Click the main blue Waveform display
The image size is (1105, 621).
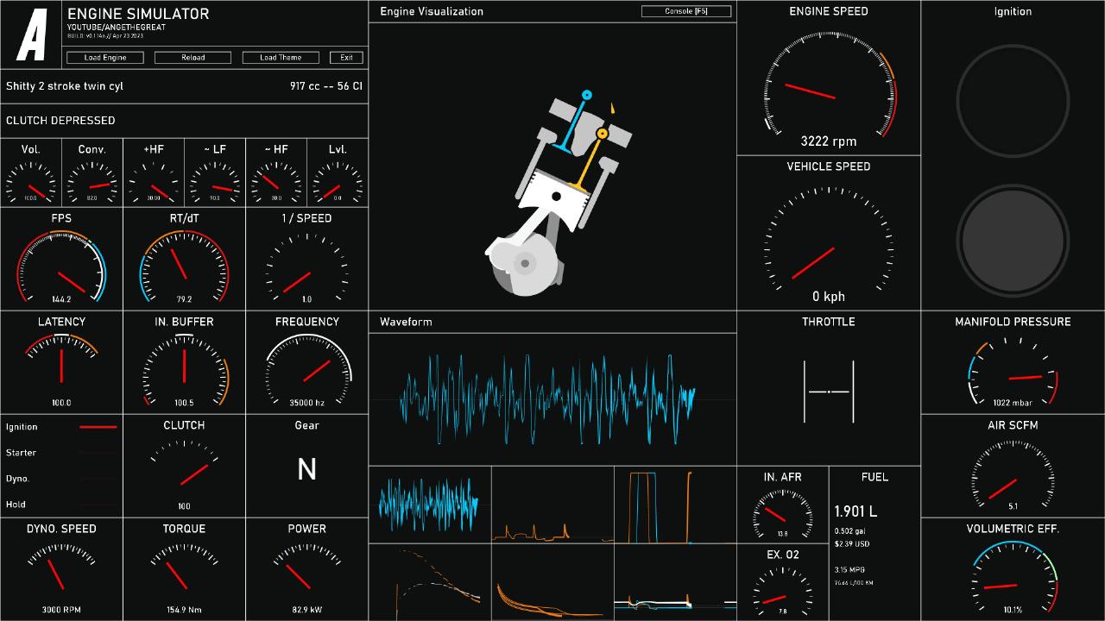pyautogui.click(x=547, y=398)
